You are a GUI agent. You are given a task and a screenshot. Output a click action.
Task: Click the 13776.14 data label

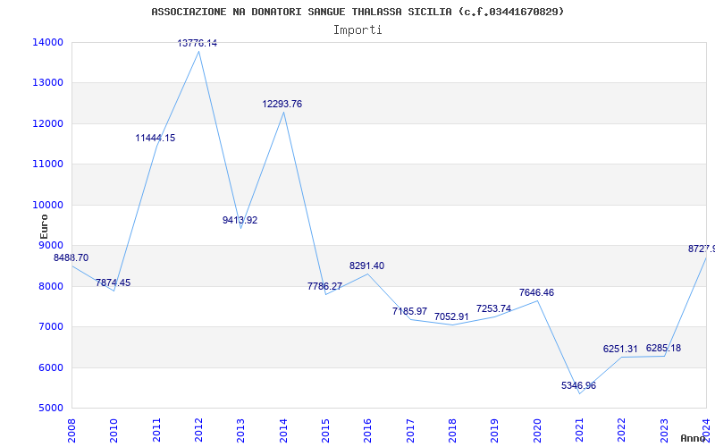tap(197, 43)
